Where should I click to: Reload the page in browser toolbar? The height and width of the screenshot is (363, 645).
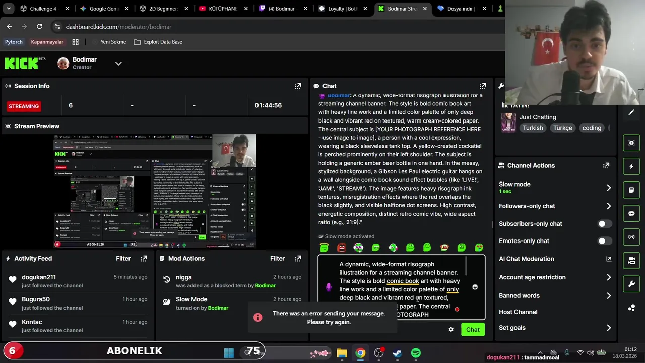(39, 27)
